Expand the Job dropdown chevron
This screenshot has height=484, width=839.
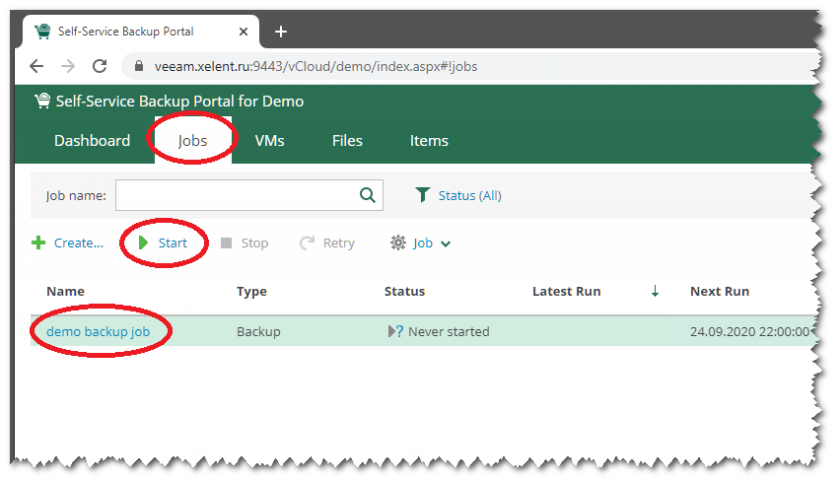446,243
